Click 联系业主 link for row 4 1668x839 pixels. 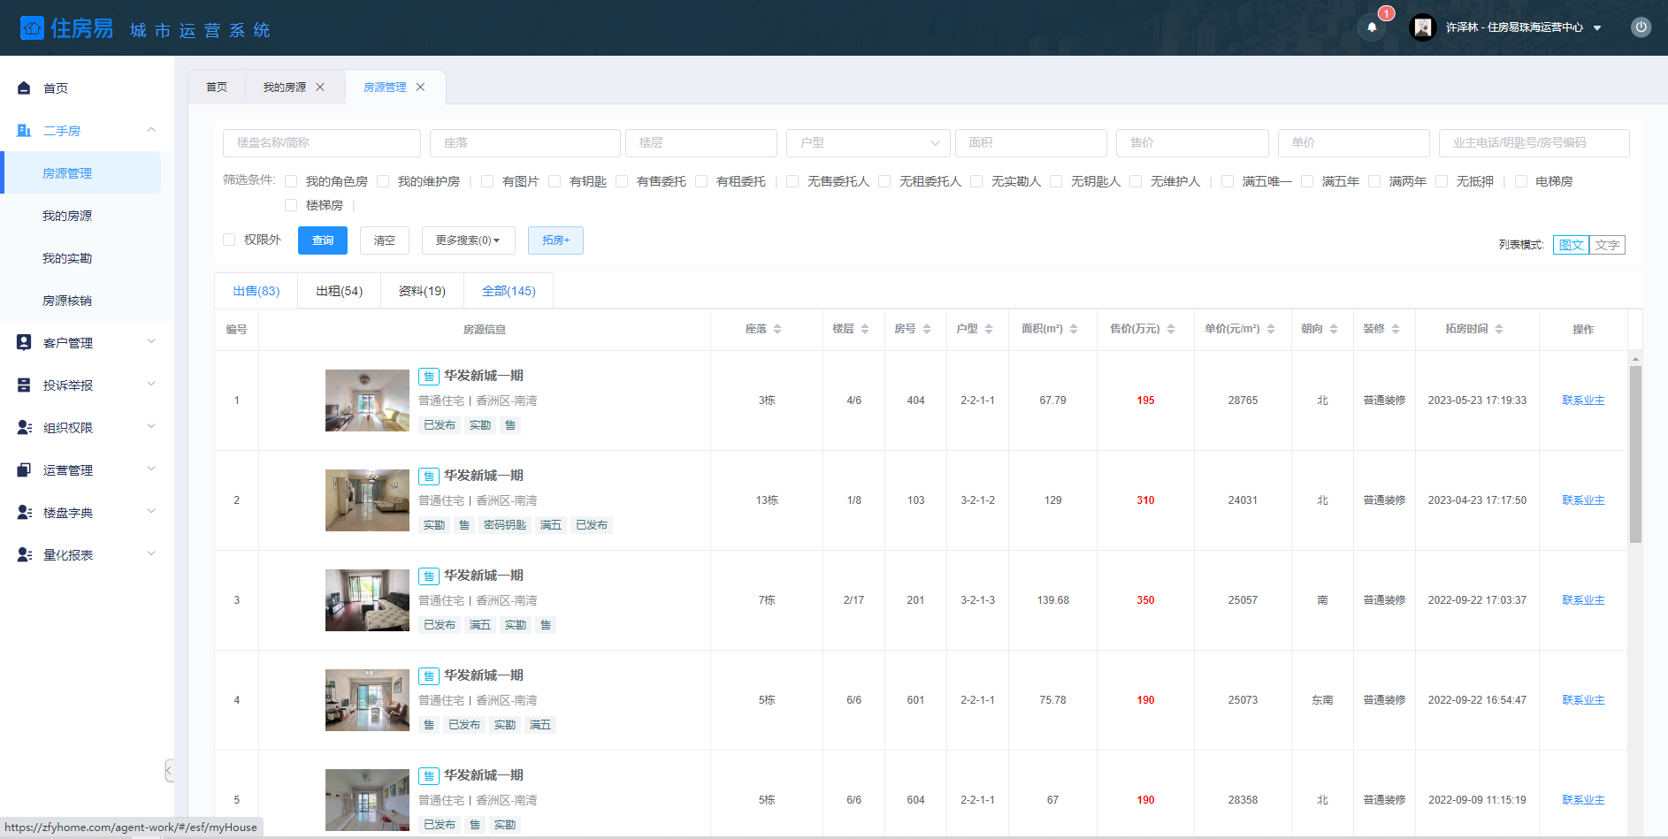click(x=1583, y=700)
